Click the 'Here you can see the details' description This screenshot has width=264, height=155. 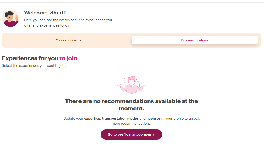[x=68, y=20]
